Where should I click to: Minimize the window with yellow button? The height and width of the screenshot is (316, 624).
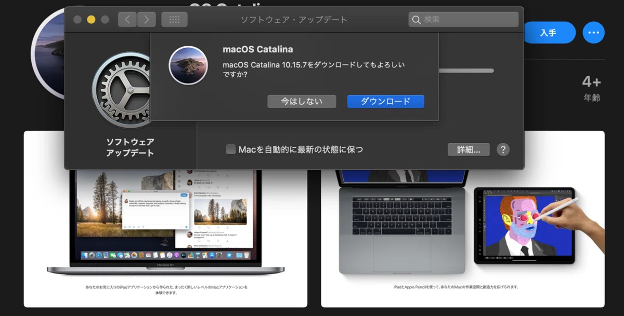pos(91,20)
